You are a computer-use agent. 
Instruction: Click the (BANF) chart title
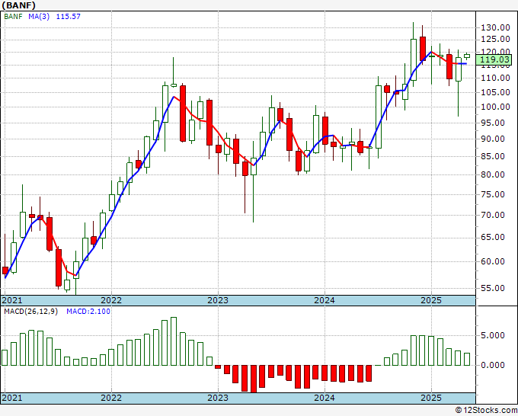[19, 5]
